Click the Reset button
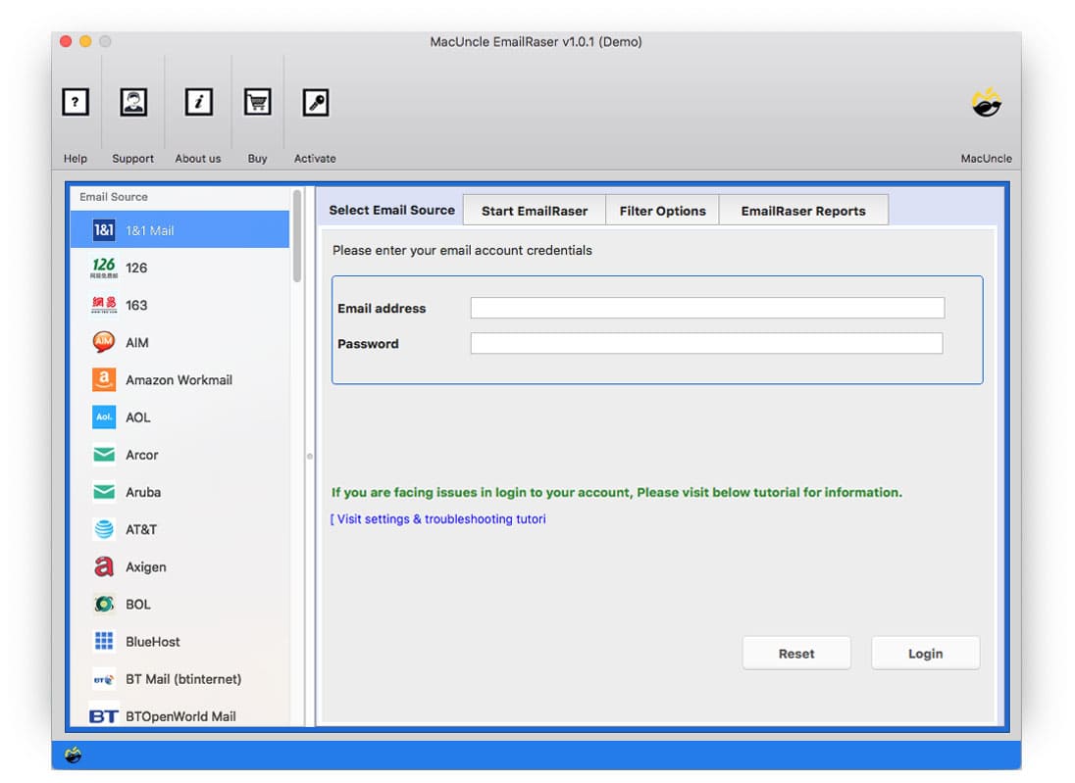The image size is (1075, 783). click(796, 653)
